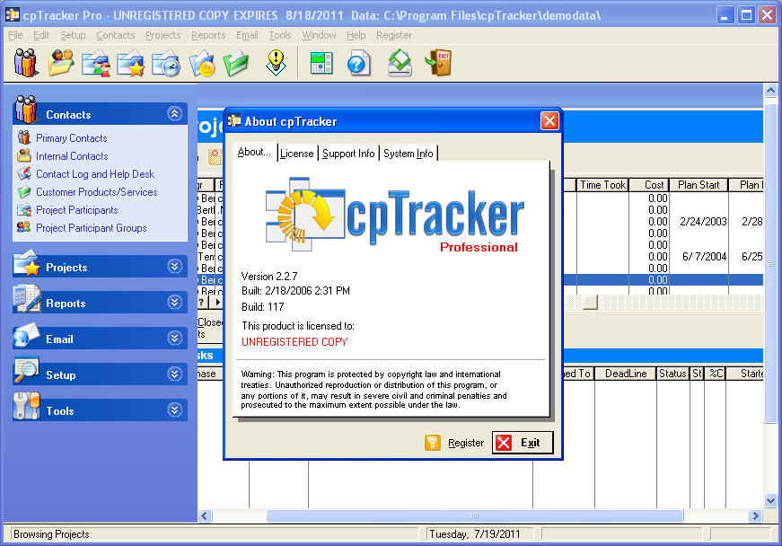
Task: Switch to the License tab
Action: [297, 154]
